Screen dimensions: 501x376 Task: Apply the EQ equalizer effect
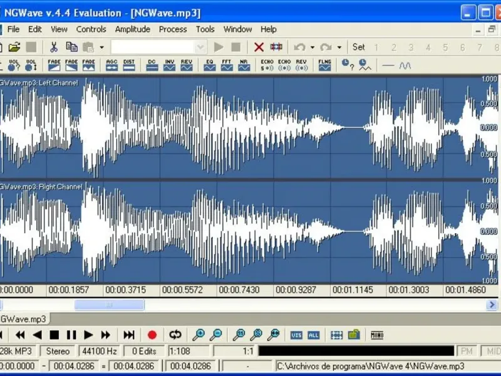click(210, 65)
